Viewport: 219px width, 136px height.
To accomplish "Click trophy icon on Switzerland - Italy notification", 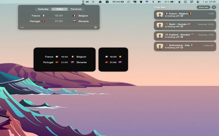I will (x=160, y=46).
